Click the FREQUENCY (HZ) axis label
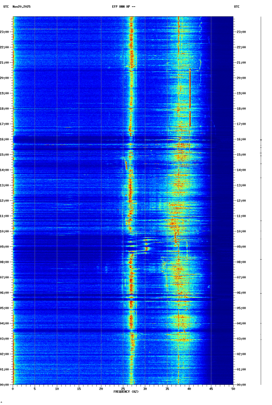 tap(126, 392)
